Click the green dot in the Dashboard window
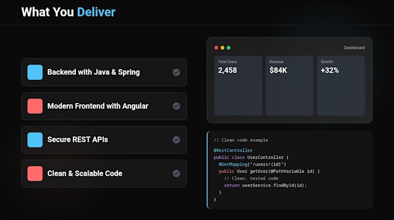This screenshot has height=220, width=394. (228, 47)
